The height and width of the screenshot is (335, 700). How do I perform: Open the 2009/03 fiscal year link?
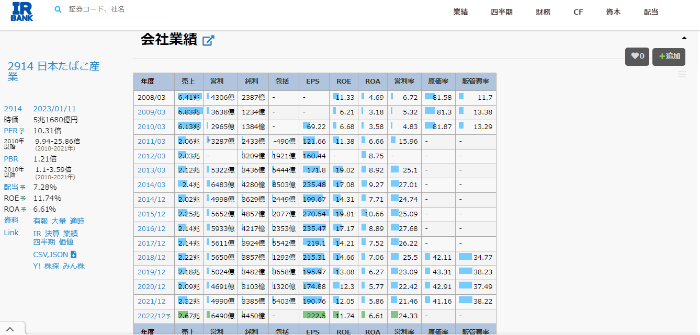152,112
